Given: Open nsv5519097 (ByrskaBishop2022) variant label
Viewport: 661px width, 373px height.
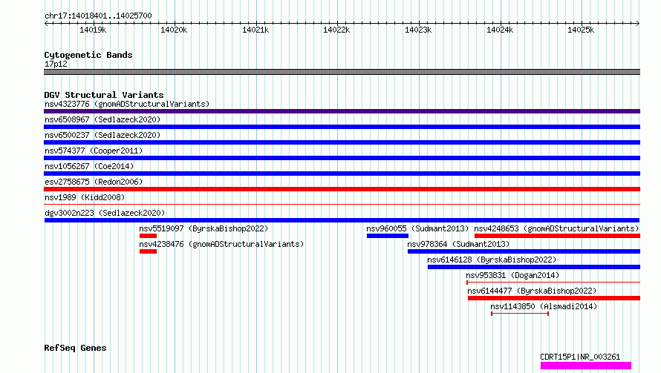Looking at the screenshot, I should 203,228.
